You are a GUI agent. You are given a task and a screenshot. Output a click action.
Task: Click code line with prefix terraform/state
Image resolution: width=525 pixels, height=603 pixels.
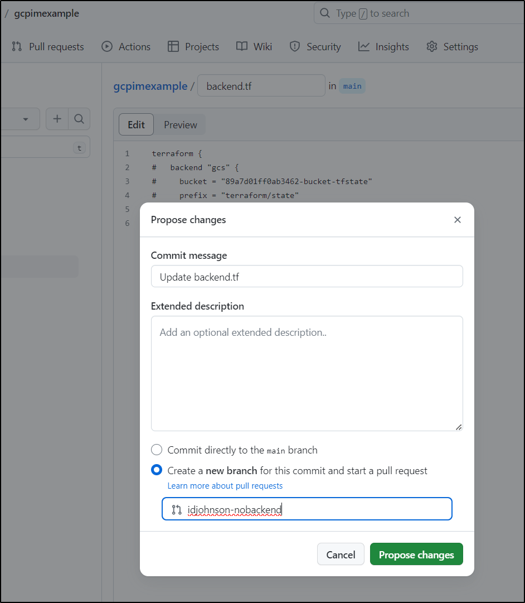pos(225,195)
